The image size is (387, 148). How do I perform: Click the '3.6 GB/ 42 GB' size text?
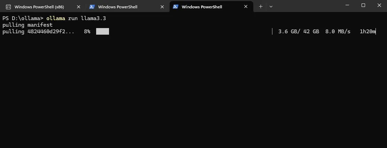[x=299, y=32]
